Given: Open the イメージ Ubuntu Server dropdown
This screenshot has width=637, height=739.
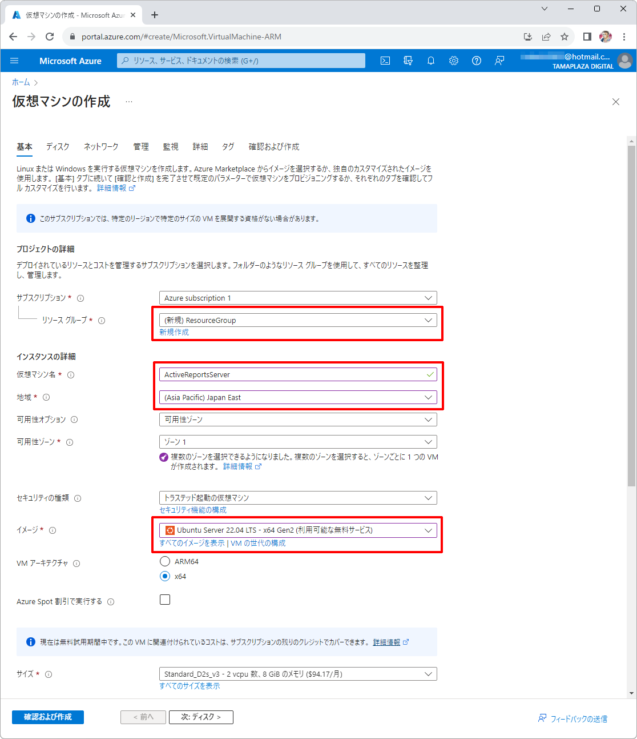Looking at the screenshot, I should 298,530.
